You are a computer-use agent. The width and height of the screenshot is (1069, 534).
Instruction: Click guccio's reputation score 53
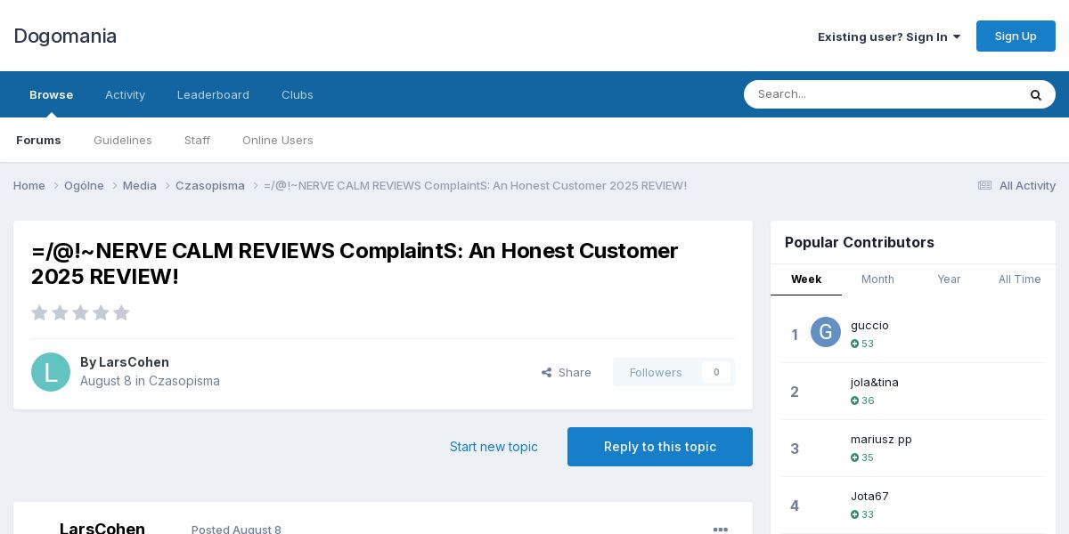[x=862, y=344]
